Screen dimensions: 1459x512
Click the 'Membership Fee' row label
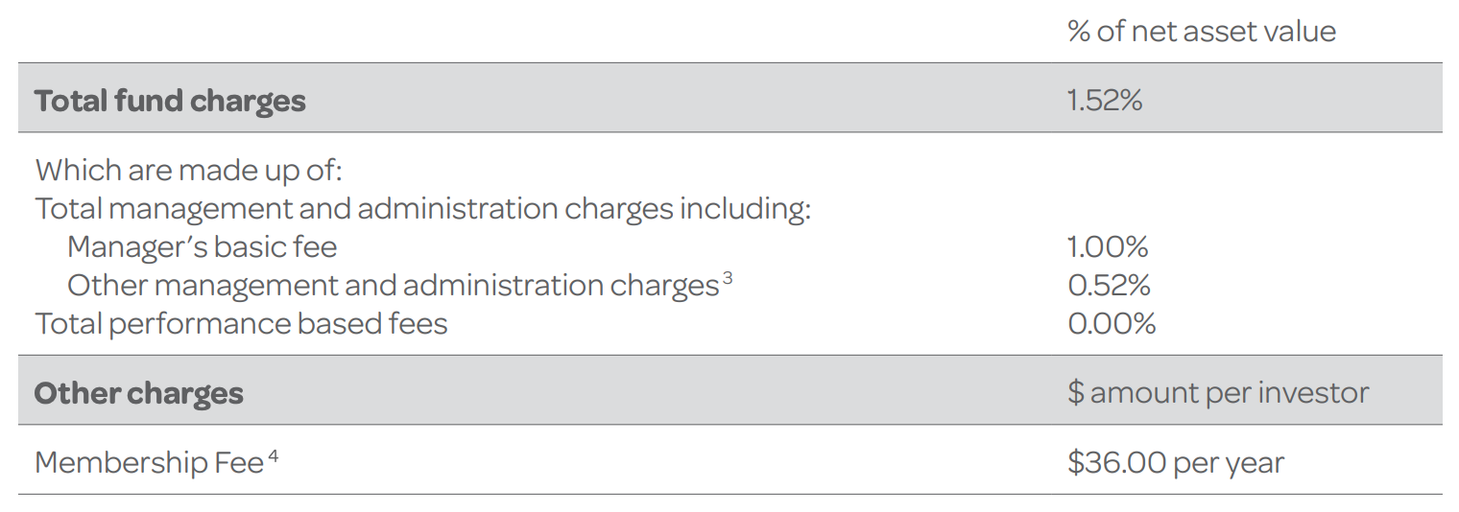click(x=149, y=462)
